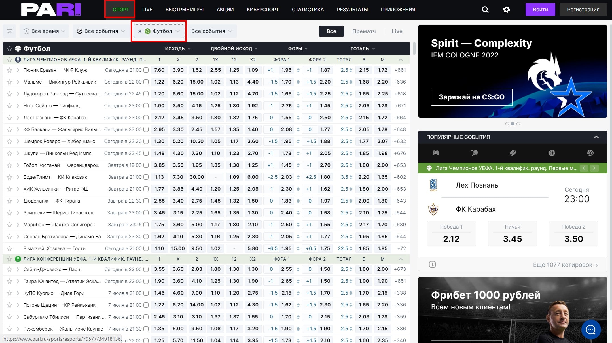612x343 pixels.
Task: Star the Футбол section header as favorite
Action: (9, 49)
